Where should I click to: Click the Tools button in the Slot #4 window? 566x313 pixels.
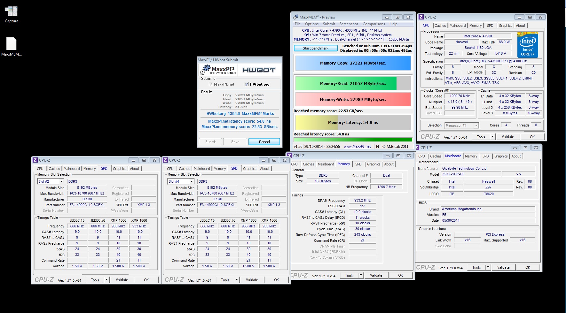click(225, 280)
